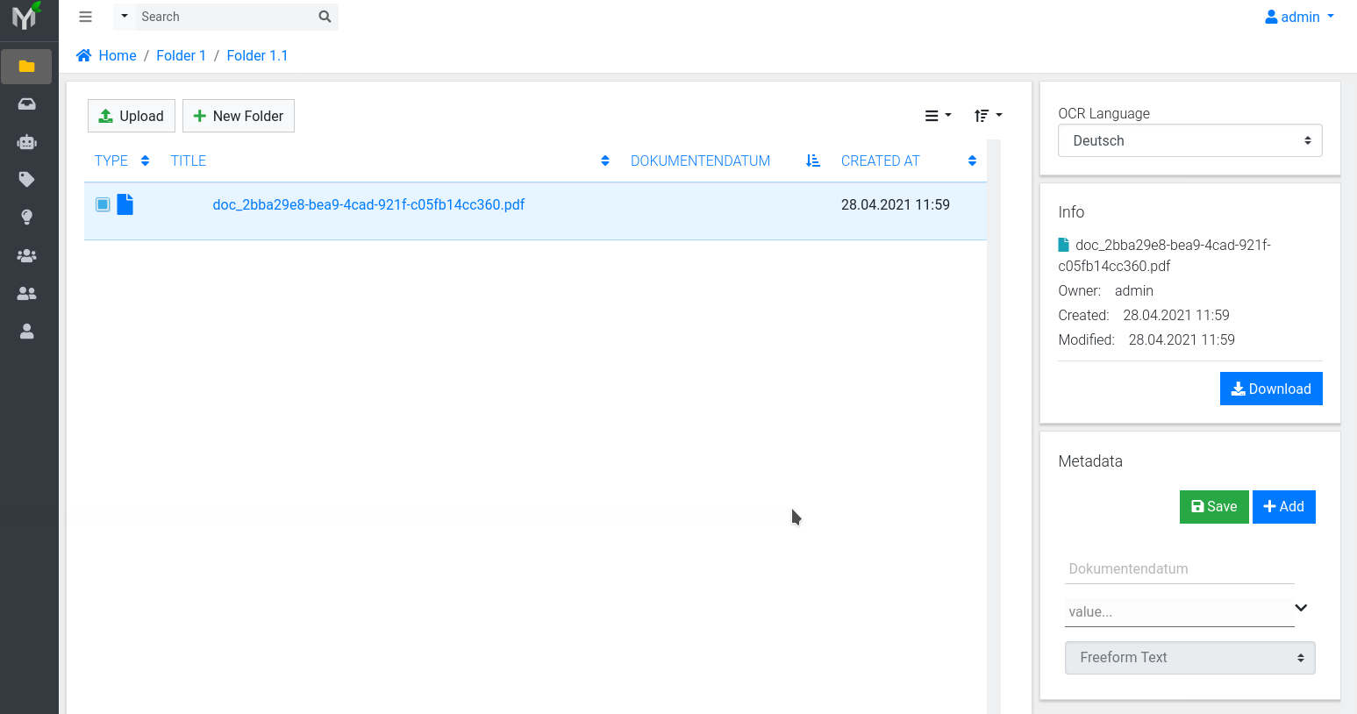Viewport: 1357px width, 714px height.
Task: Click CREATED AT column header text
Action: [880, 161]
